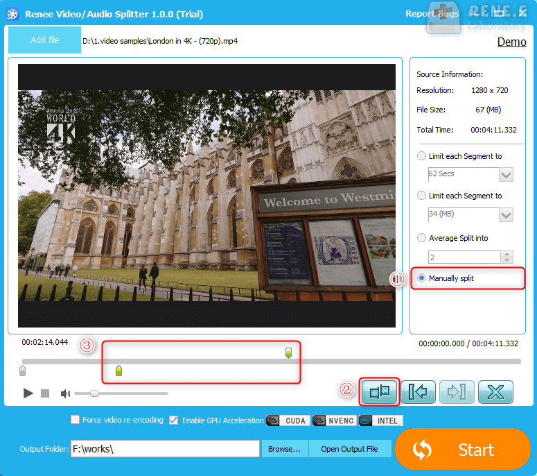Click the INTEL acceleration badge
The width and height of the screenshot is (537, 476).
coord(381,420)
